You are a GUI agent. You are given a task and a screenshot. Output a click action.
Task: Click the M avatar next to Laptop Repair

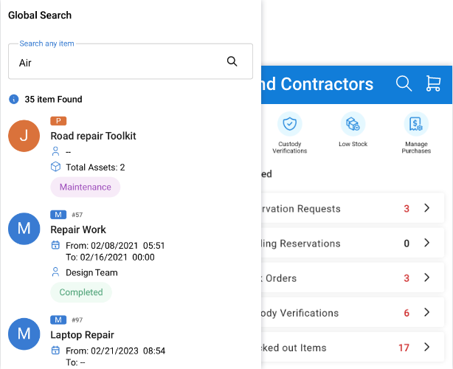pyautogui.click(x=24, y=334)
